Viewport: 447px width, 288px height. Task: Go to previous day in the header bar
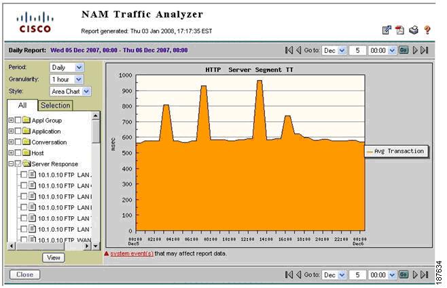tap(298, 50)
